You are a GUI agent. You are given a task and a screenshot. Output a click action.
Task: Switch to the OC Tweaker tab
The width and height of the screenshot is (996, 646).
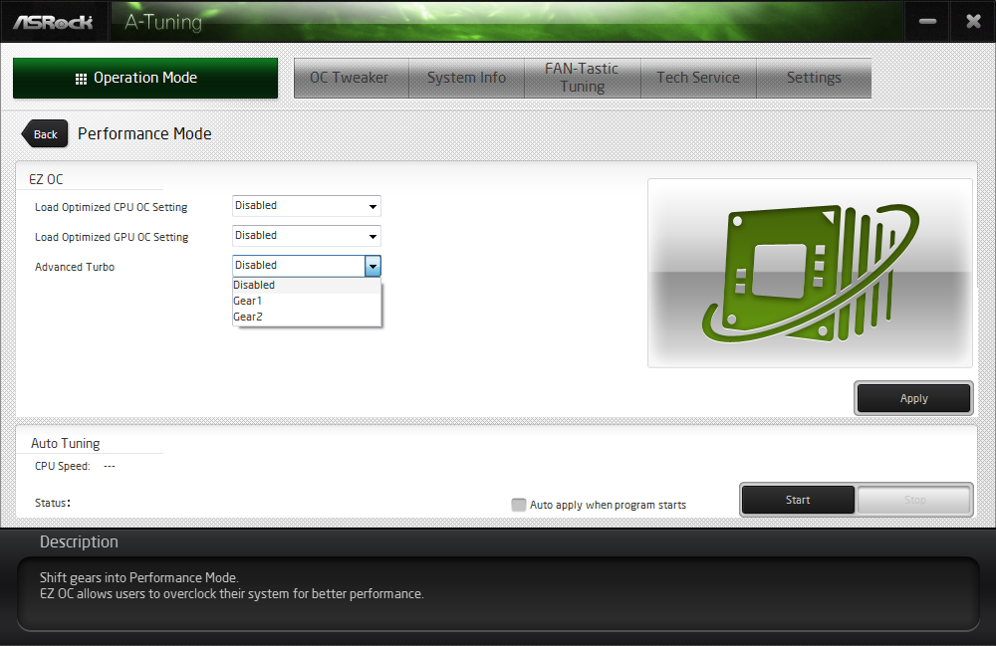(351, 78)
